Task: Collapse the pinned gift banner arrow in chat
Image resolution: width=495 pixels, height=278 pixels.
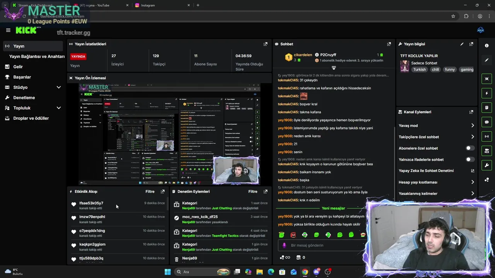Action: (x=334, y=68)
